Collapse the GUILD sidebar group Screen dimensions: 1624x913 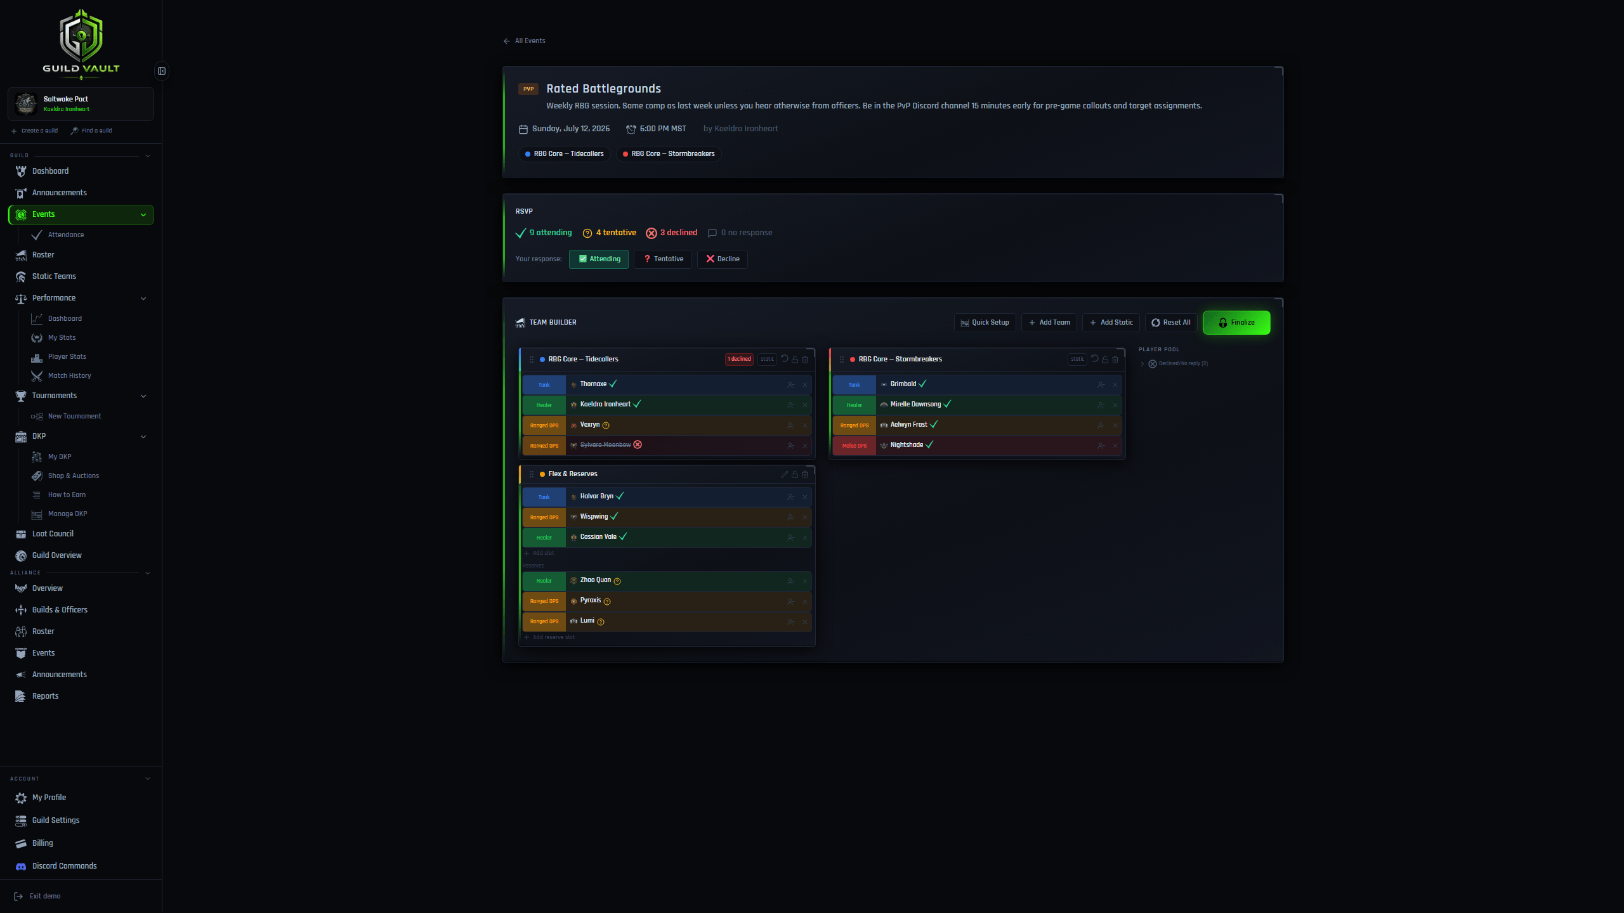click(148, 156)
